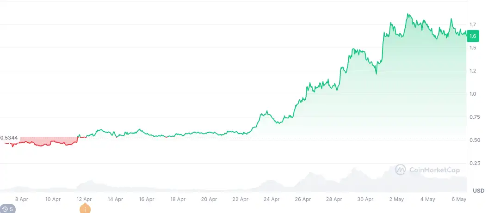Click the USD currency label

(x=478, y=191)
